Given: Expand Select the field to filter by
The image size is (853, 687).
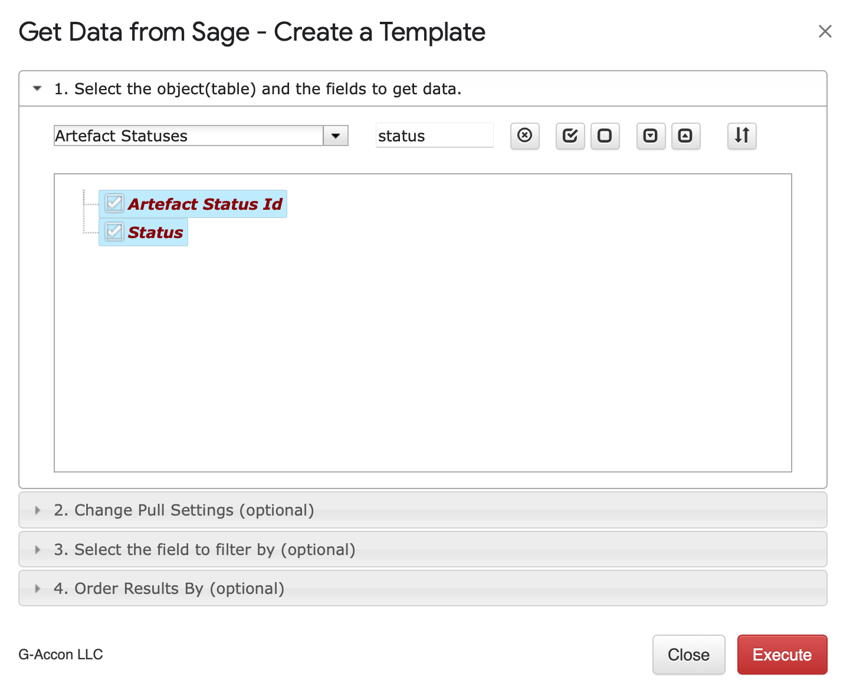Looking at the screenshot, I should [38, 550].
